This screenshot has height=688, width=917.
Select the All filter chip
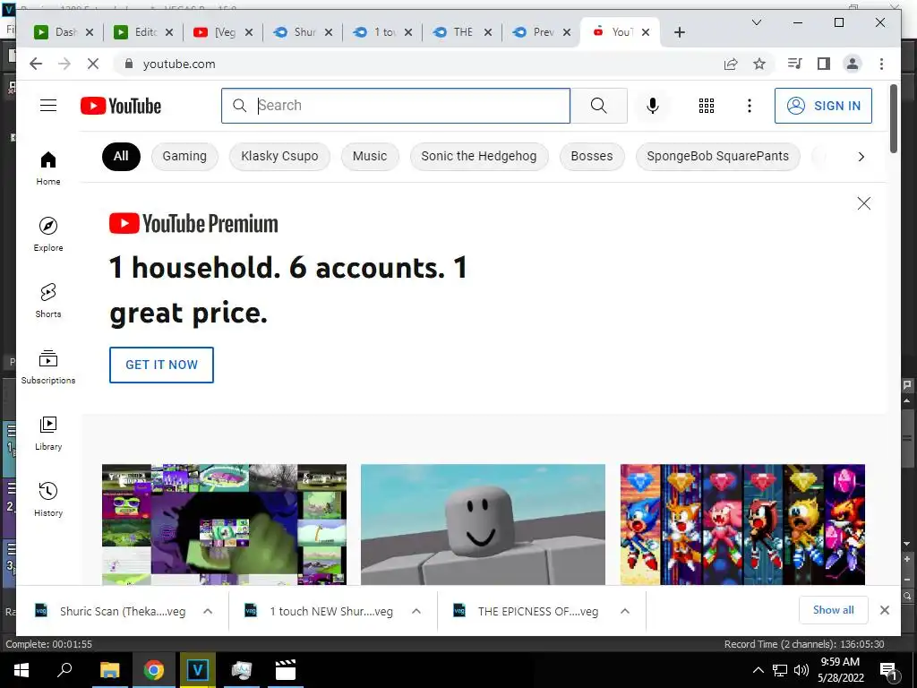click(121, 156)
